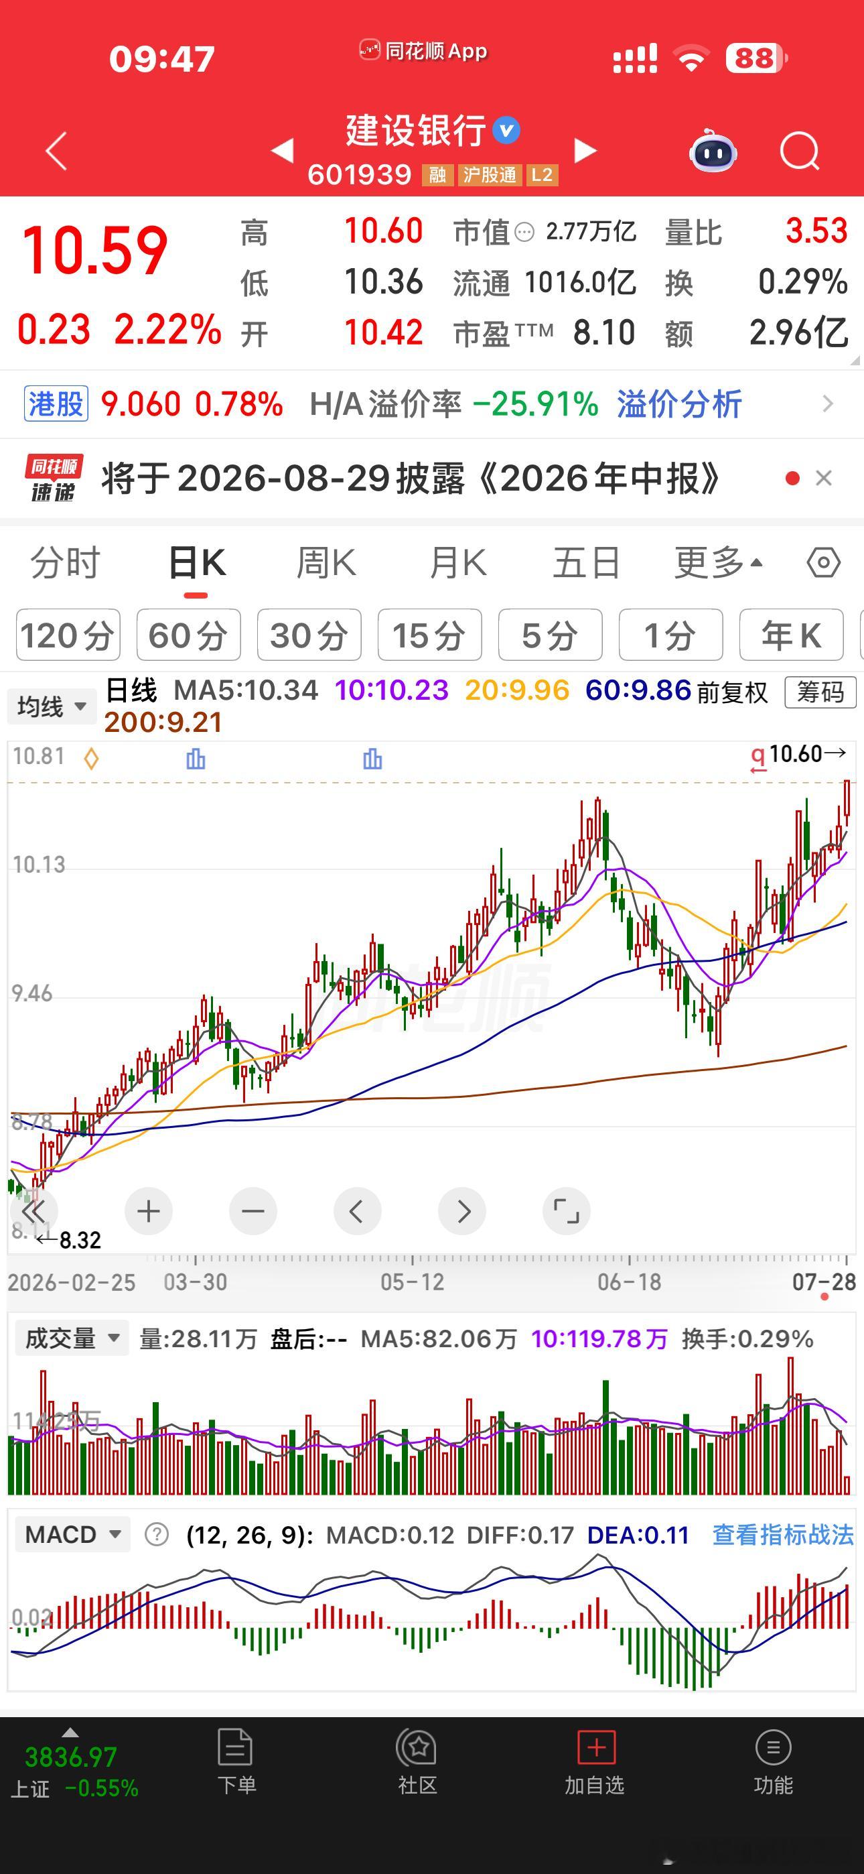The image size is (864, 1874).
Task: Dismiss the 2026年中报 announcement with X
Action: pyautogui.click(x=823, y=478)
